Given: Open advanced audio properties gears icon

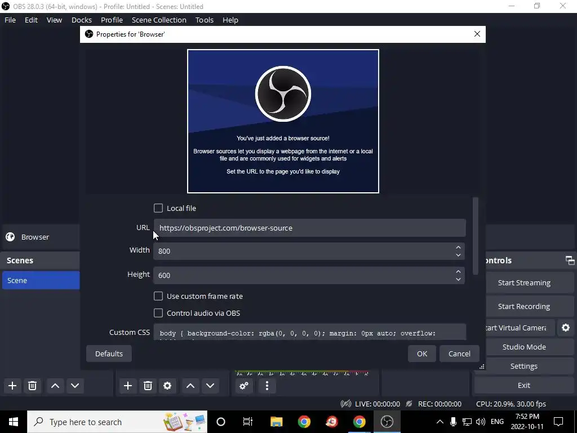Looking at the screenshot, I should coord(244,386).
